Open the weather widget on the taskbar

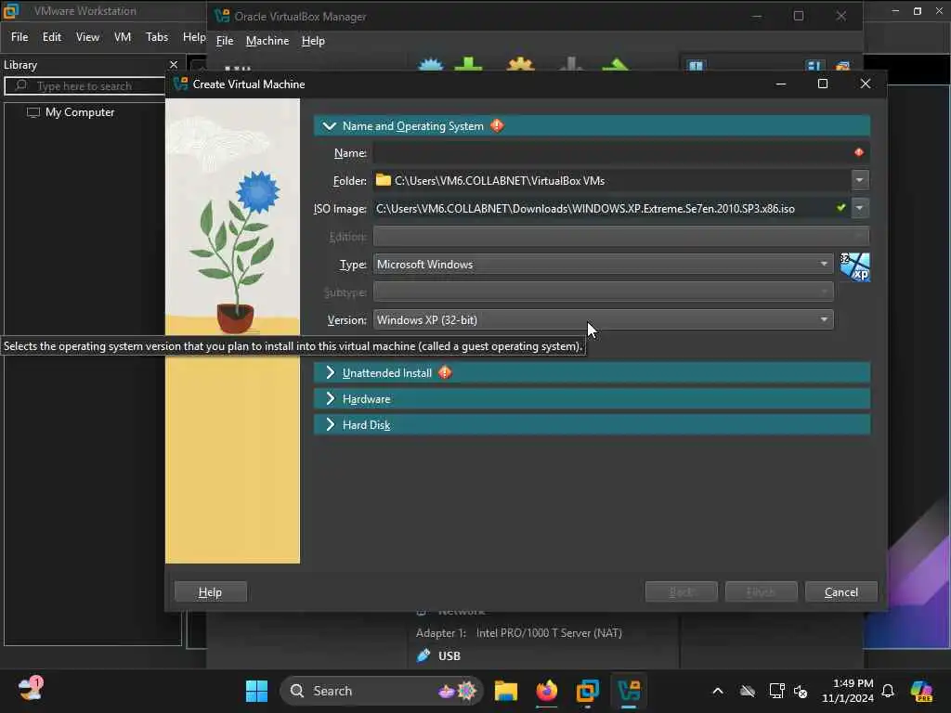pos(30,690)
